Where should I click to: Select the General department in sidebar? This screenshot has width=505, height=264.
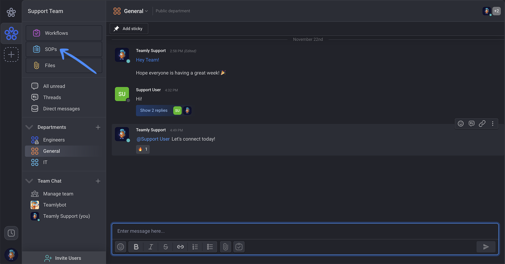pyautogui.click(x=64, y=151)
